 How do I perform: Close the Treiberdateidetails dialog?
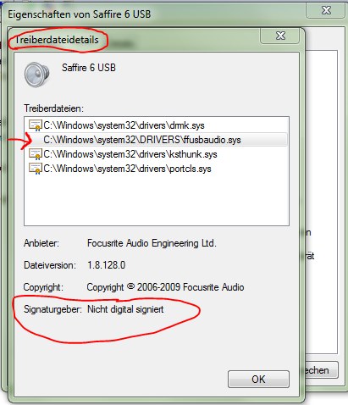pos(279,36)
